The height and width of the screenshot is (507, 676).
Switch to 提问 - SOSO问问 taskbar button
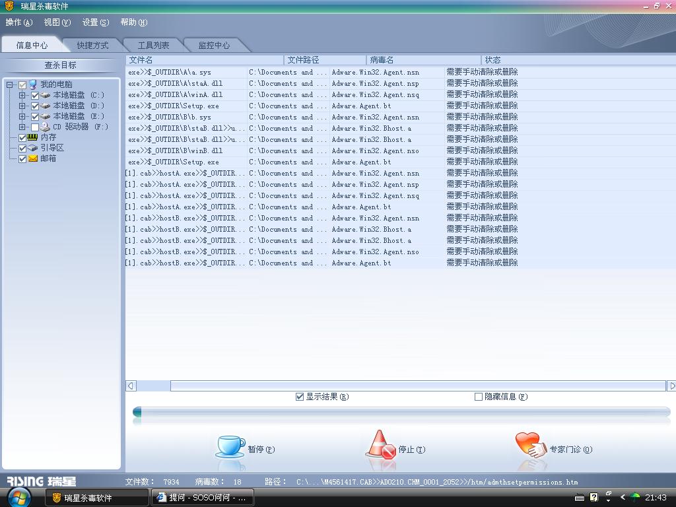[x=202, y=498]
